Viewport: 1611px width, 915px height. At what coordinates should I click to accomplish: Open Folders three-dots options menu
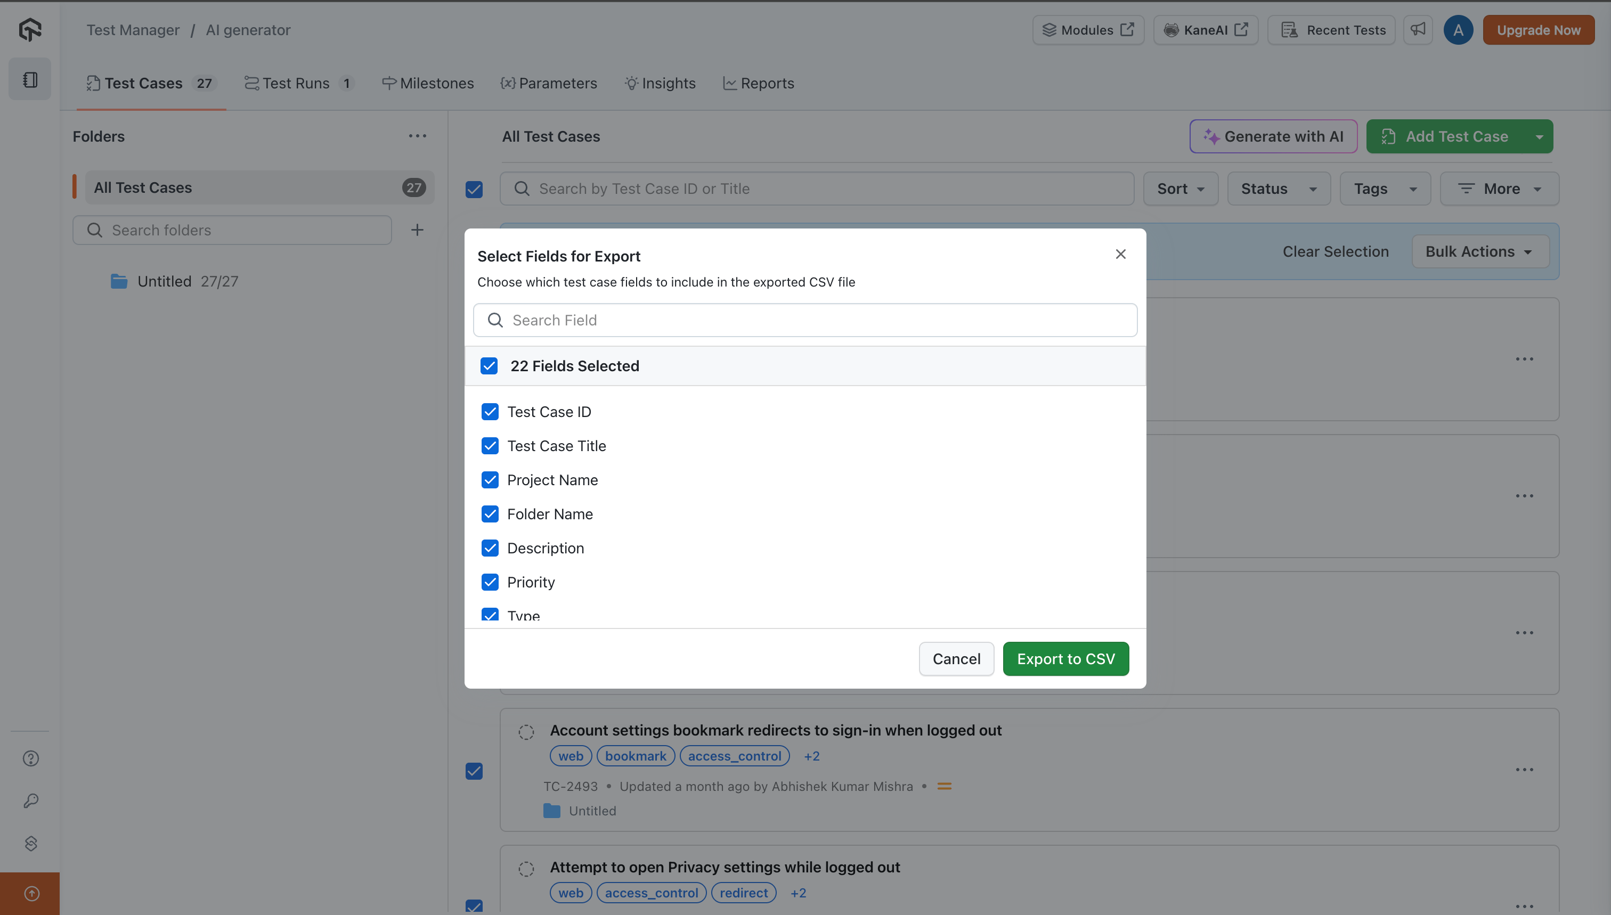[x=417, y=136]
